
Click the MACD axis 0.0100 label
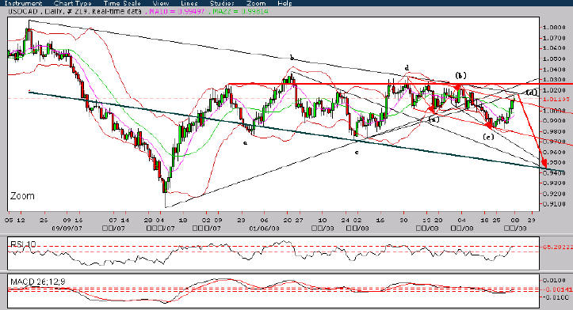pyautogui.click(x=555, y=280)
